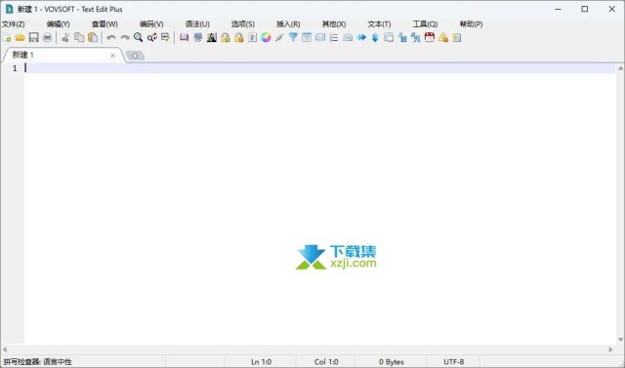Image resolution: width=625 pixels, height=368 pixels.
Task: Open the 编辑(Y) menu
Action: pos(59,24)
